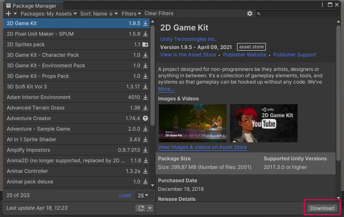Click download icon for Amplify Impostors
Image resolution: width=344 pixels, height=217 pixels.
coord(145,150)
